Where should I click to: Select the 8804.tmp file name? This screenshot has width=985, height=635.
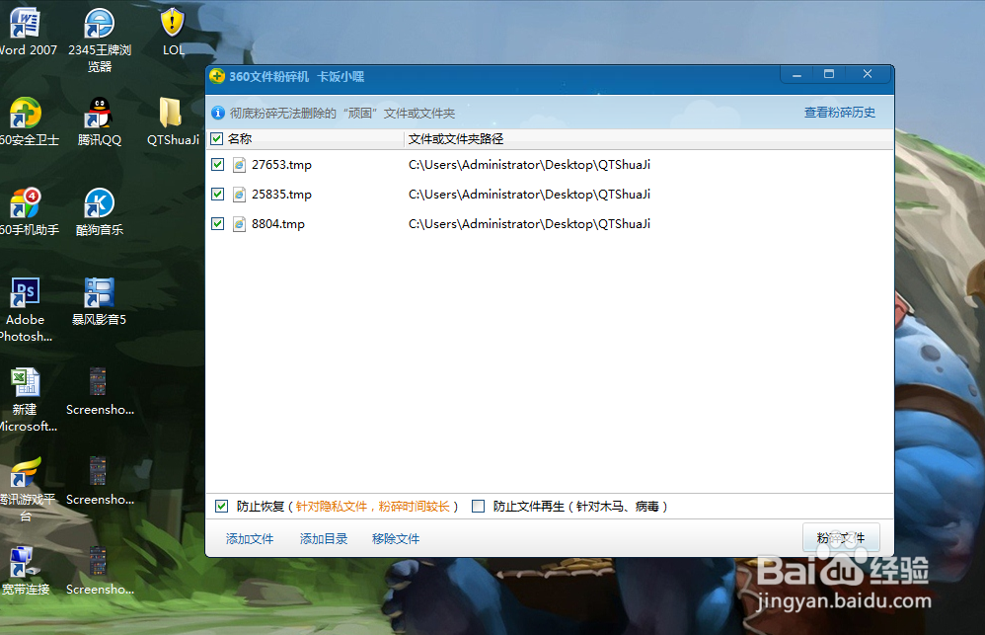[278, 224]
